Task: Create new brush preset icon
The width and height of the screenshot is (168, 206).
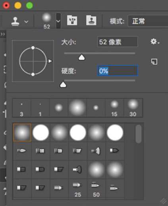Action: click(x=154, y=62)
